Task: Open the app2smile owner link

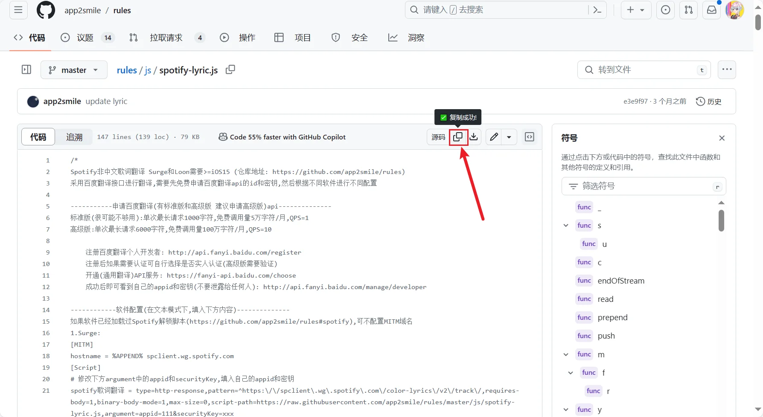Action: pyautogui.click(x=83, y=10)
